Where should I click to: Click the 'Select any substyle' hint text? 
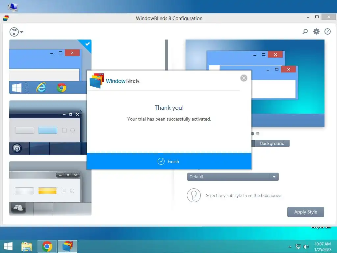tap(244, 195)
